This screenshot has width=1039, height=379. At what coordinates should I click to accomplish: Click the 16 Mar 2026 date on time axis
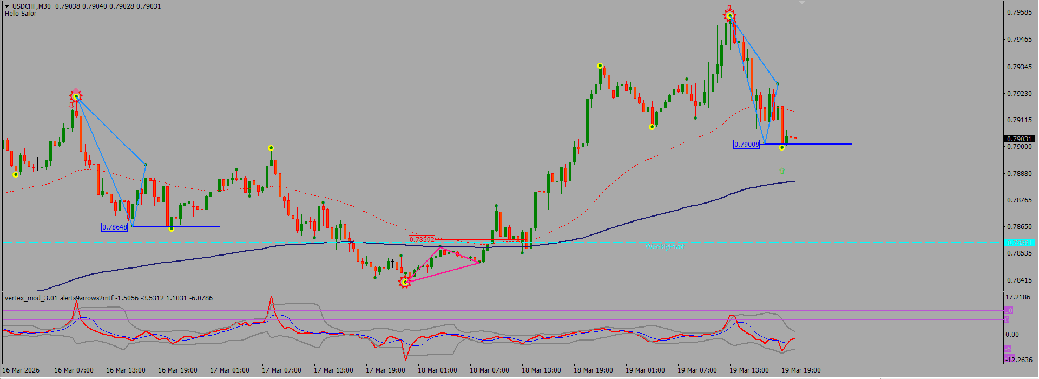[22, 370]
